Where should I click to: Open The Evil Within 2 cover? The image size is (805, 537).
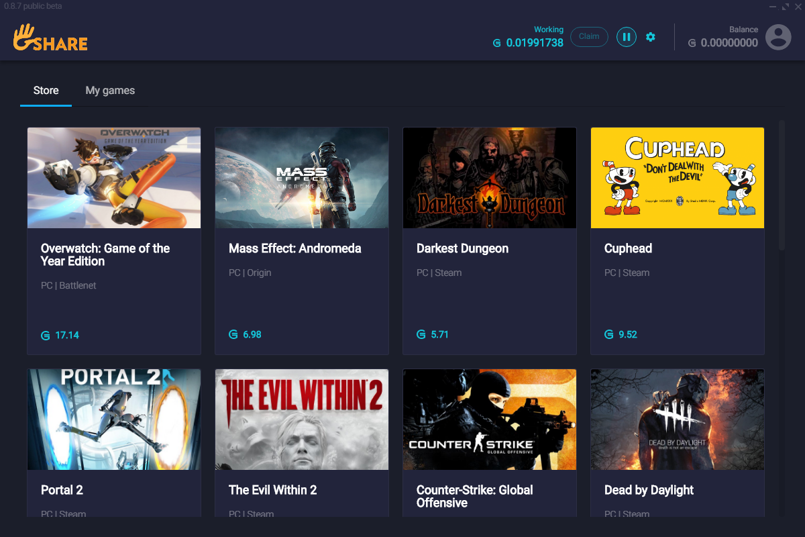click(302, 420)
